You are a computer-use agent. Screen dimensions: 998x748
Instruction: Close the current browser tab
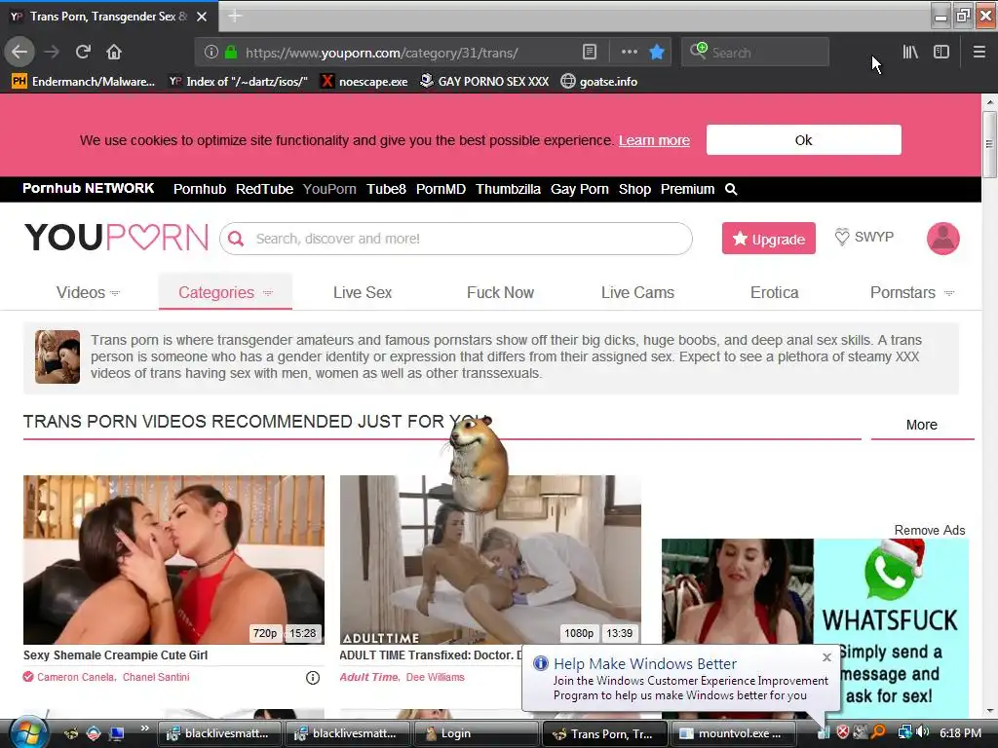pyautogui.click(x=202, y=17)
